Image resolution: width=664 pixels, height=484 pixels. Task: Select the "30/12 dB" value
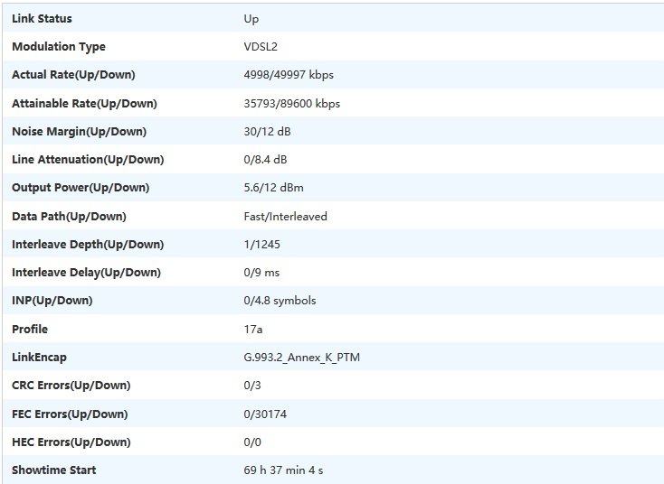coord(267,132)
